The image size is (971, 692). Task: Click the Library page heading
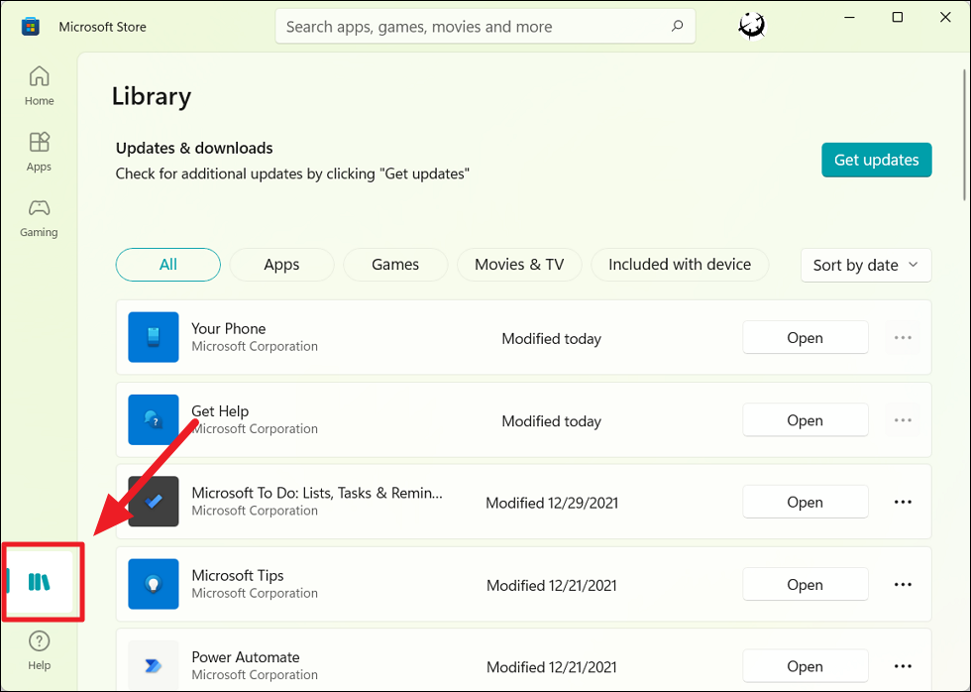coord(152,96)
